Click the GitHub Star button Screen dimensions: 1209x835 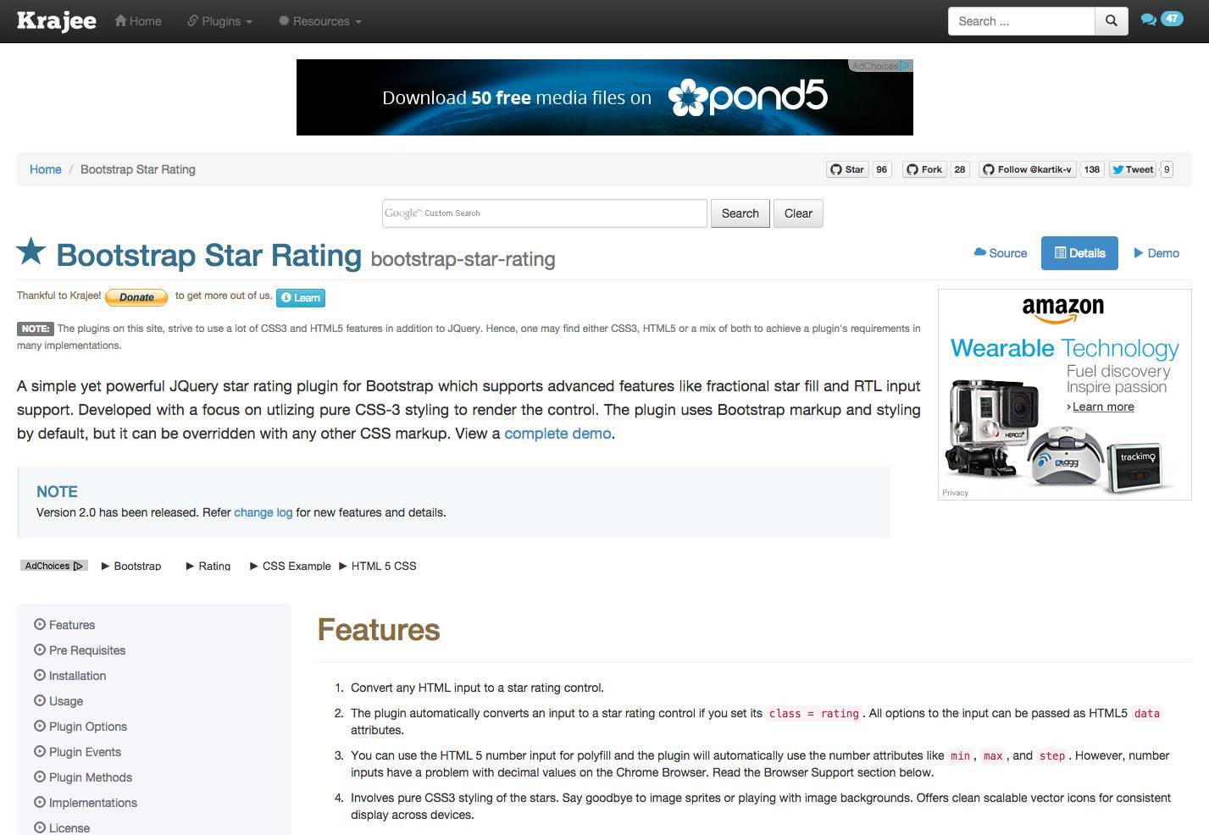pos(847,169)
